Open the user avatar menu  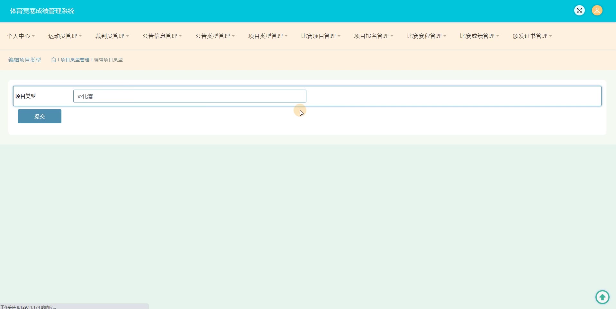point(597,11)
